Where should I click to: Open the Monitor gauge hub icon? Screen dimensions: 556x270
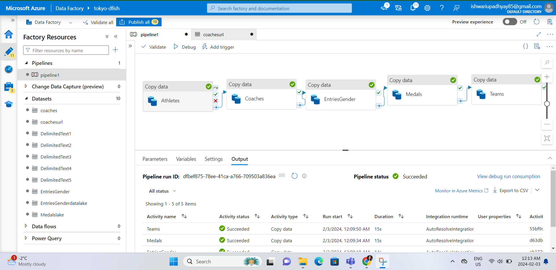(9, 69)
